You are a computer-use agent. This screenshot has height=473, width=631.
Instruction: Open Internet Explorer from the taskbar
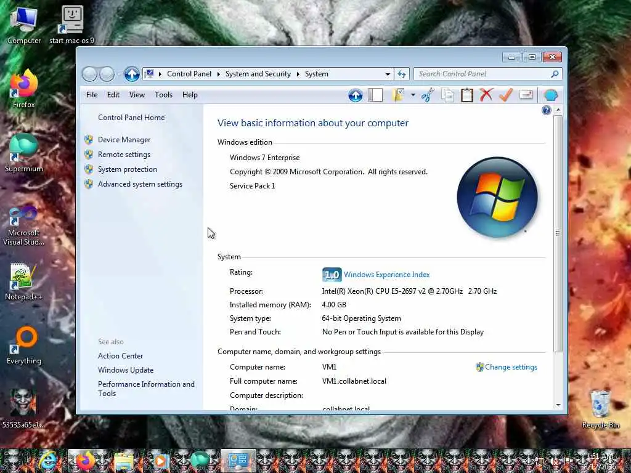(48, 461)
